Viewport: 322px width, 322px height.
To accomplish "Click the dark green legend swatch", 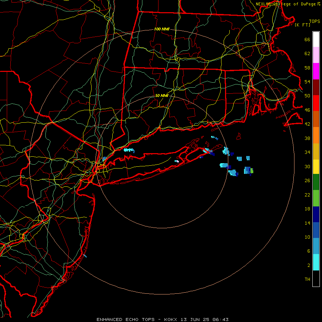I will point(316,182).
